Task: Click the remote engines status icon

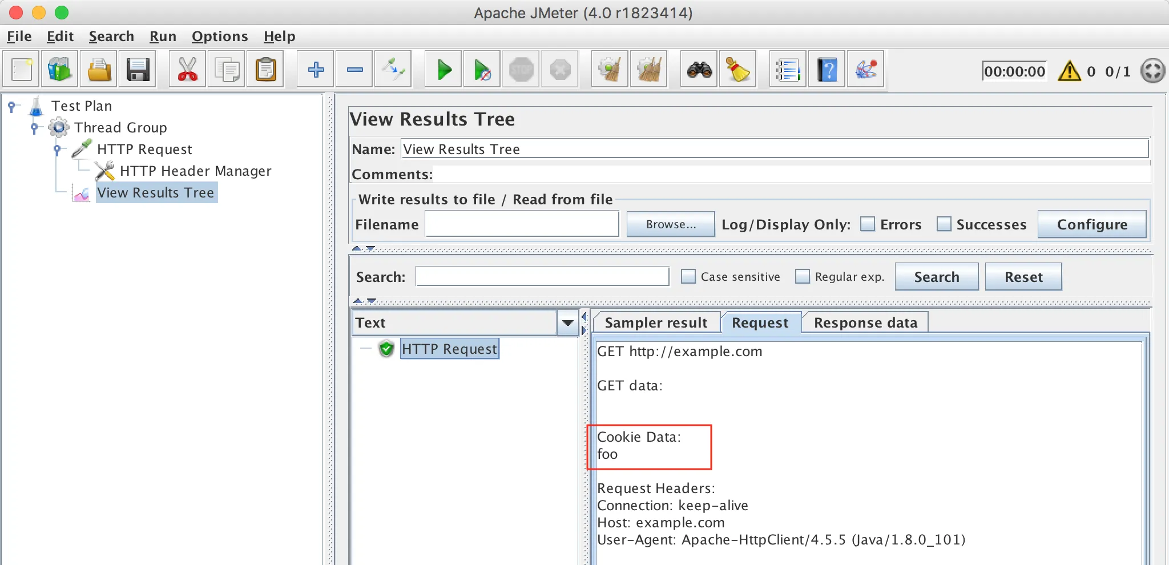Action: (1152, 71)
